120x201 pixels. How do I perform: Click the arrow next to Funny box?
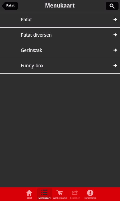point(115,66)
